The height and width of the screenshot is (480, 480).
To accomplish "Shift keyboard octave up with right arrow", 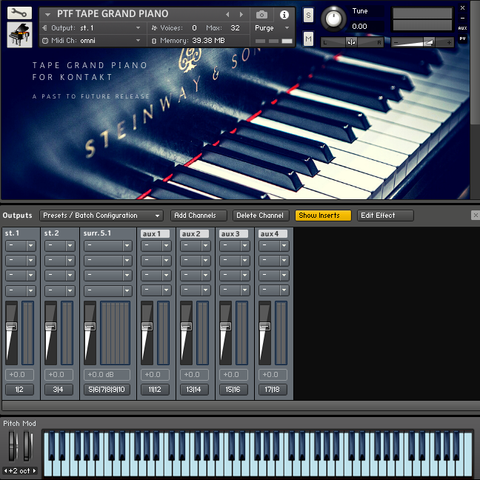I will point(34,470).
